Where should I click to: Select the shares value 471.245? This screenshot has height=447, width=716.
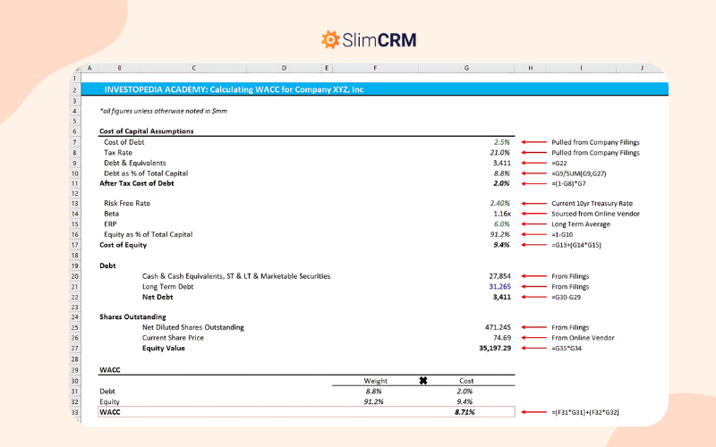(498, 327)
